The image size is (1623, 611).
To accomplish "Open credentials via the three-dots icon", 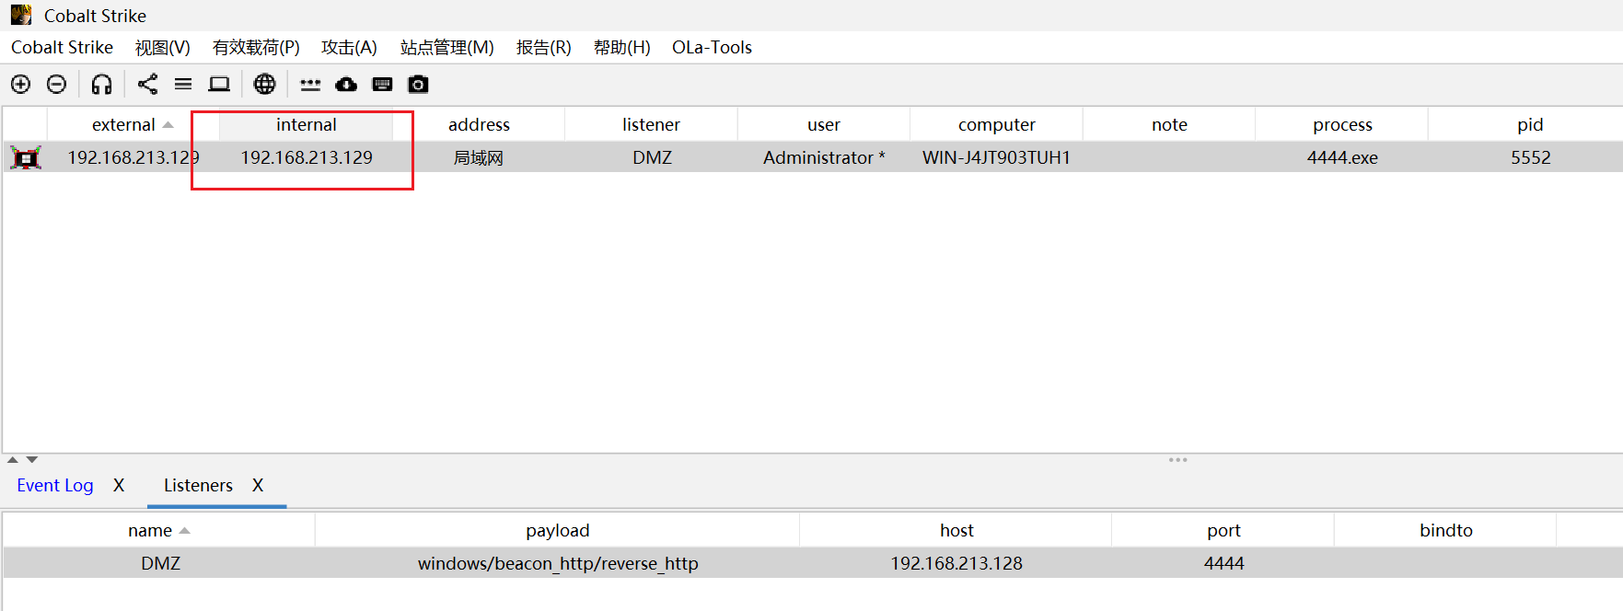I will coord(310,85).
